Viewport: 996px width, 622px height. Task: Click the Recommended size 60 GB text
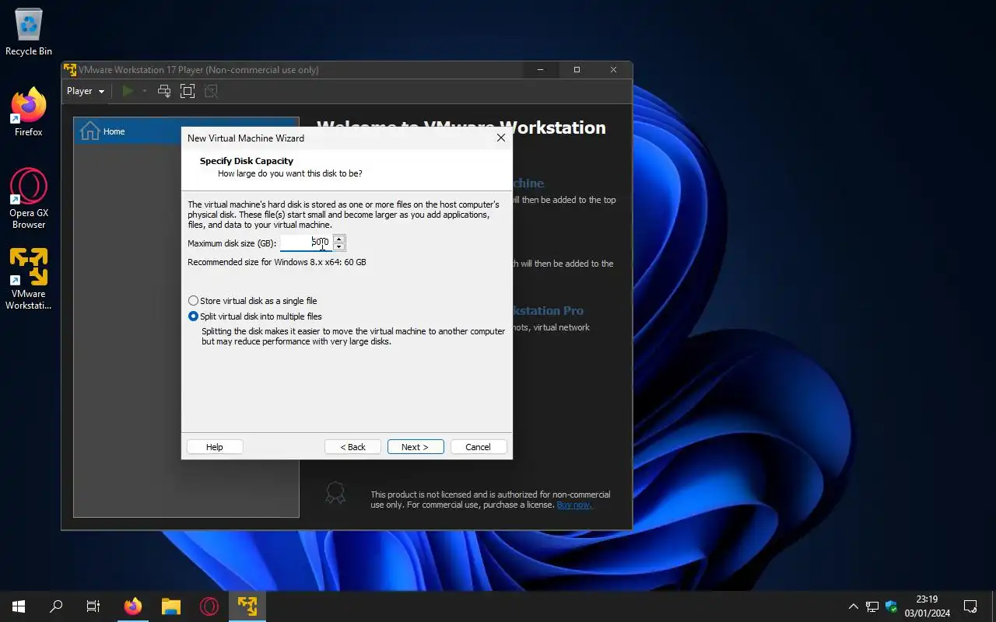pyautogui.click(x=277, y=262)
